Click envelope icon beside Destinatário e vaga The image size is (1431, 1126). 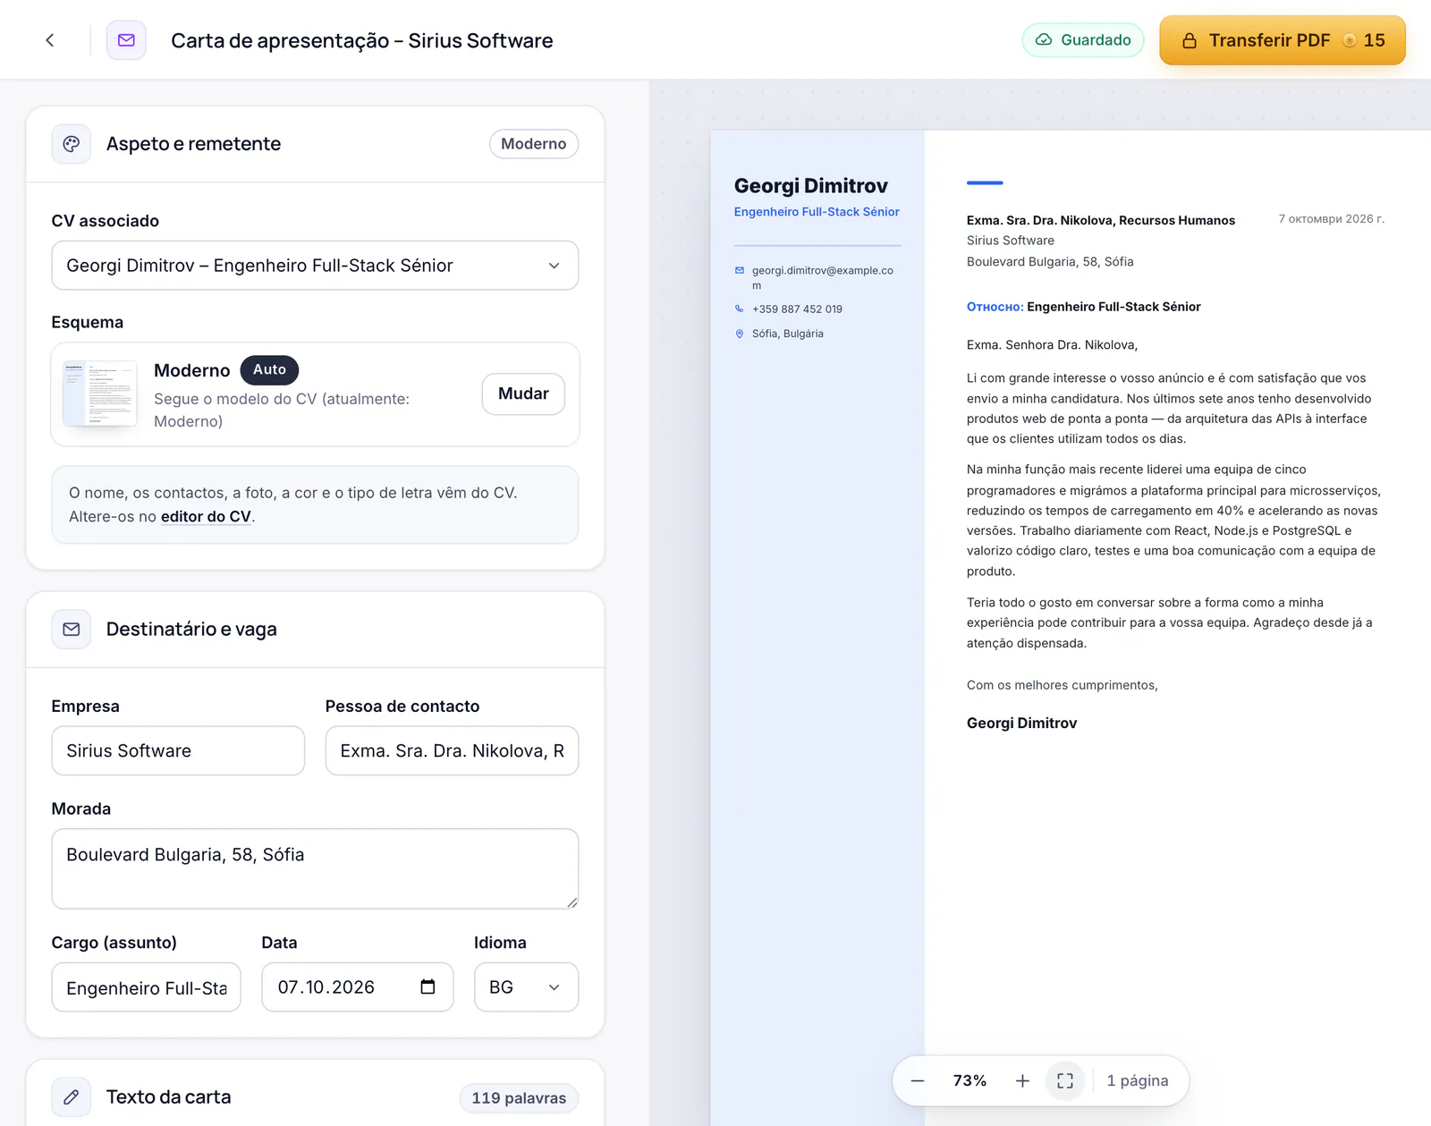tap(72, 630)
